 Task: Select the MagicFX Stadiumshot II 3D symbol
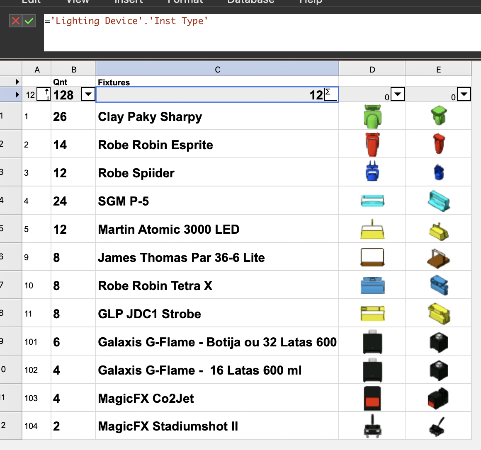click(437, 426)
